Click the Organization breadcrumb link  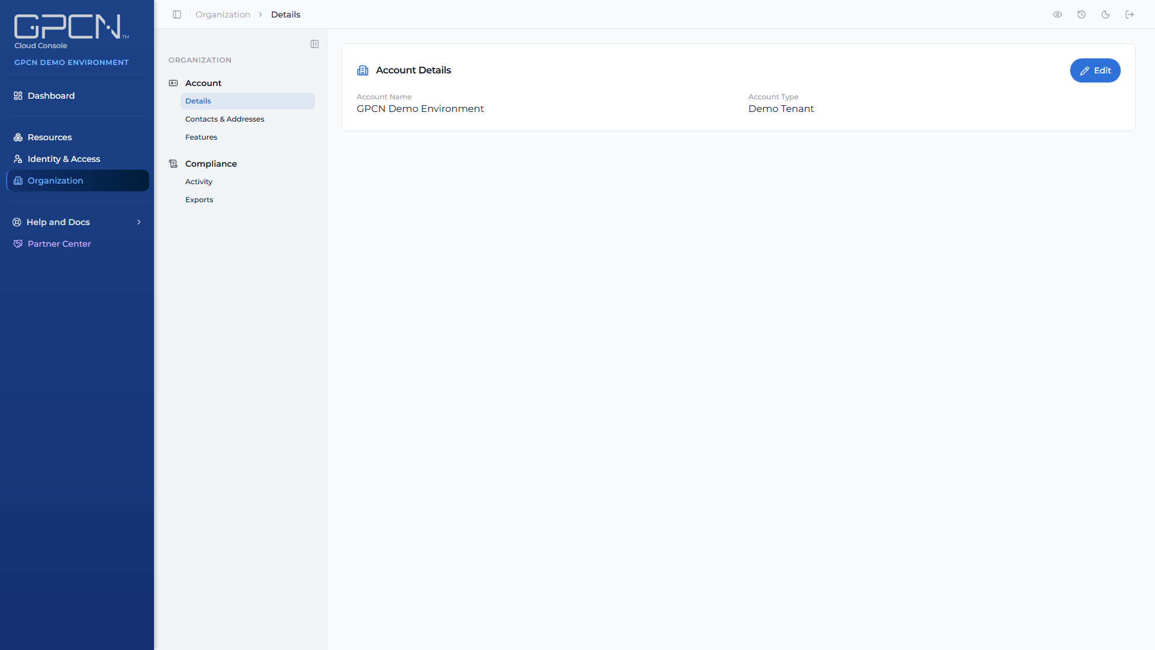tap(223, 14)
